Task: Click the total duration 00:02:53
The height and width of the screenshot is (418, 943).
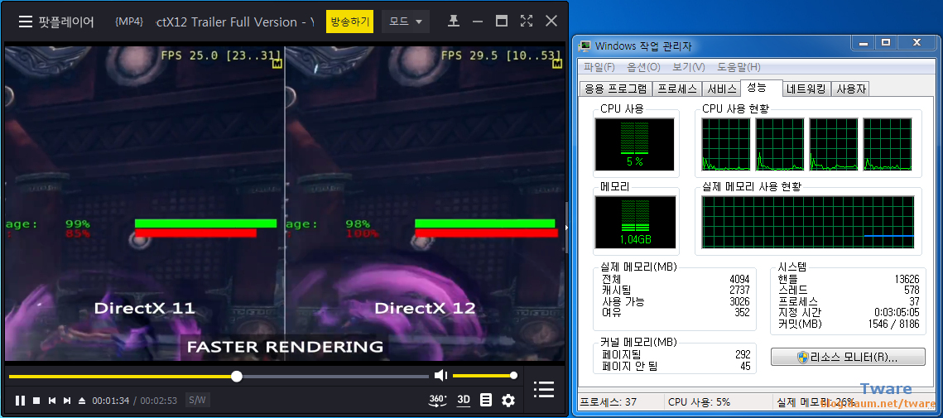Action: tap(159, 401)
